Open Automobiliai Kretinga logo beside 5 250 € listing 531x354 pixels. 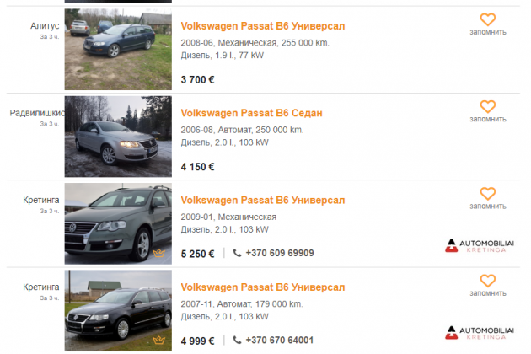[480, 246]
